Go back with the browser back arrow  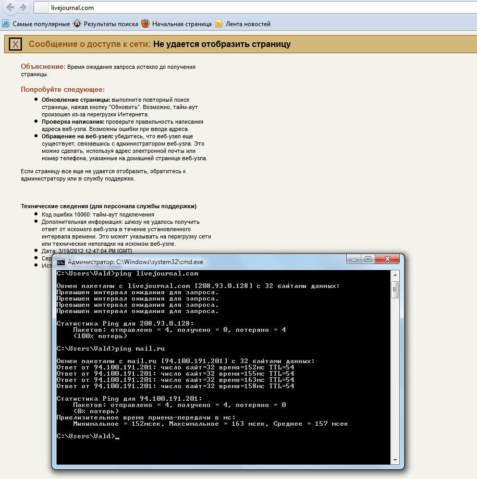[x=10, y=7]
